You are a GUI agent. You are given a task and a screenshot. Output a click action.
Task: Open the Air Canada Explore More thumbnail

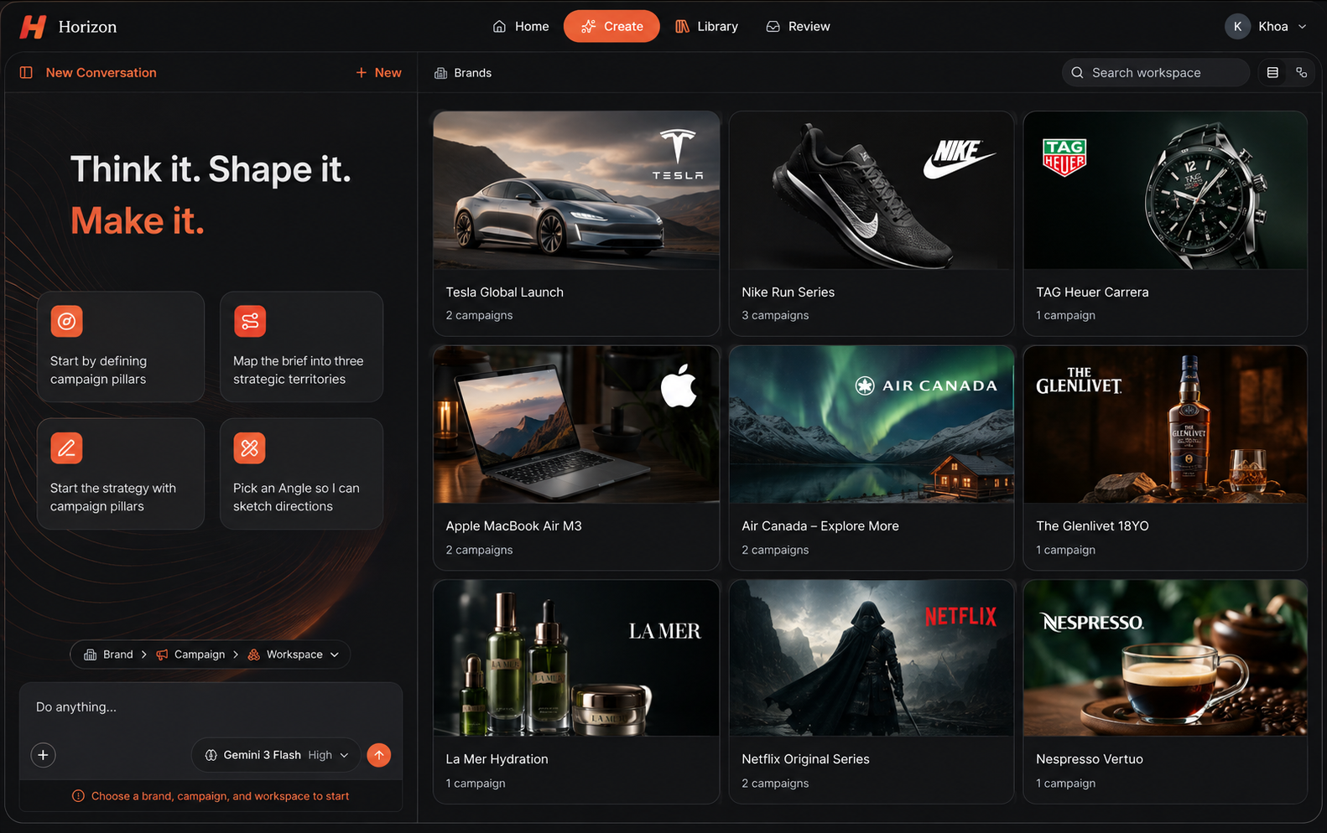tap(872, 425)
